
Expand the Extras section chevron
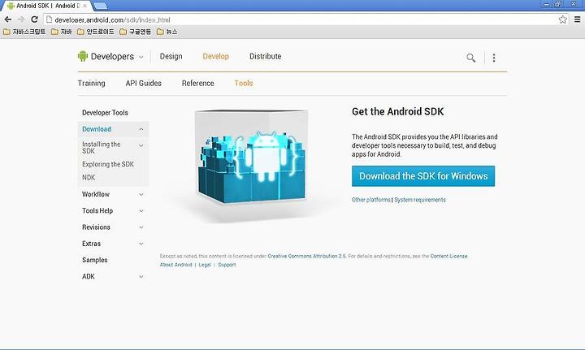[141, 244]
